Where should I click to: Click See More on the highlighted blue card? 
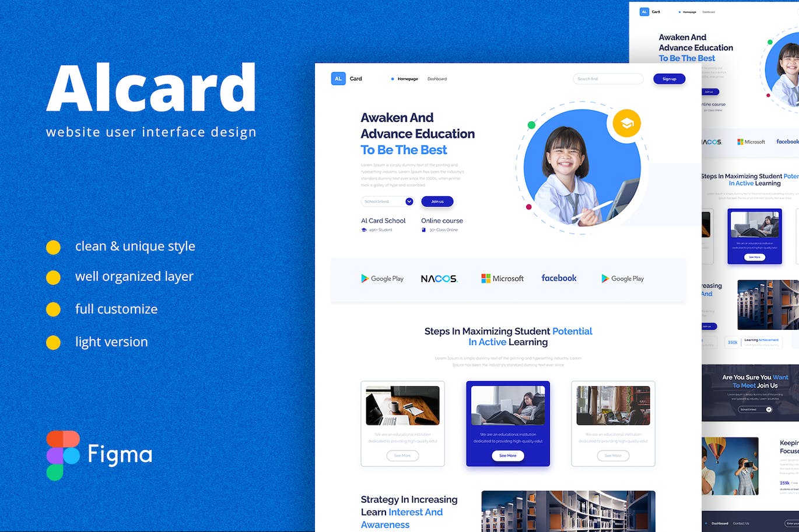(508, 456)
